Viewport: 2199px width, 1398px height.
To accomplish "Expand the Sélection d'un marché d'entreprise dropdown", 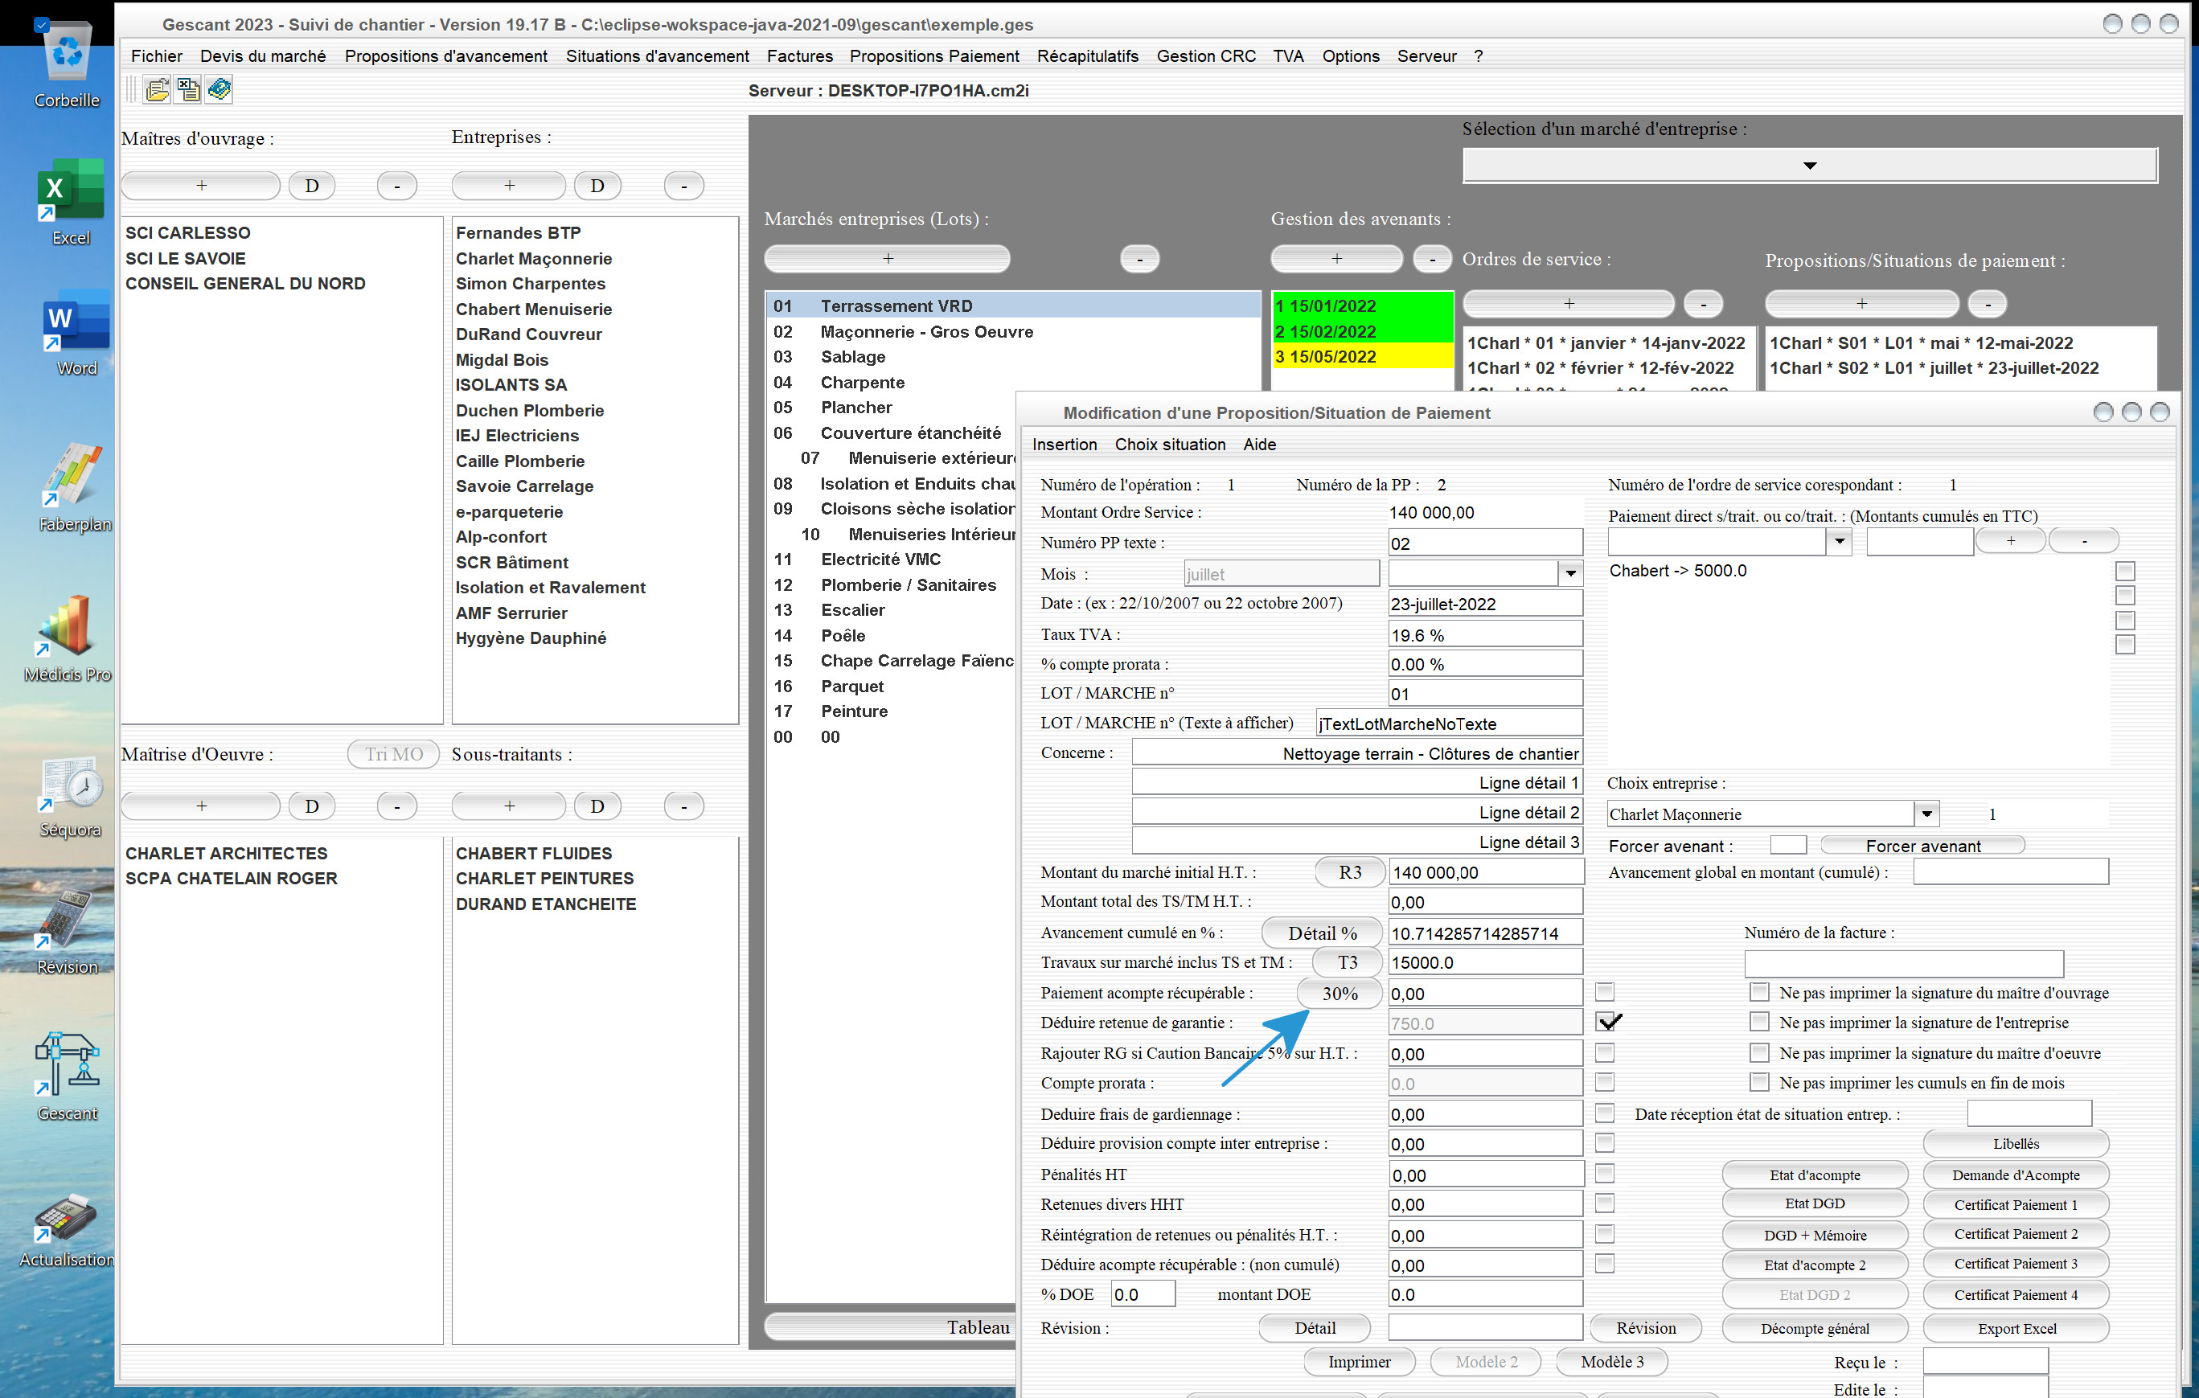I will tap(1809, 166).
